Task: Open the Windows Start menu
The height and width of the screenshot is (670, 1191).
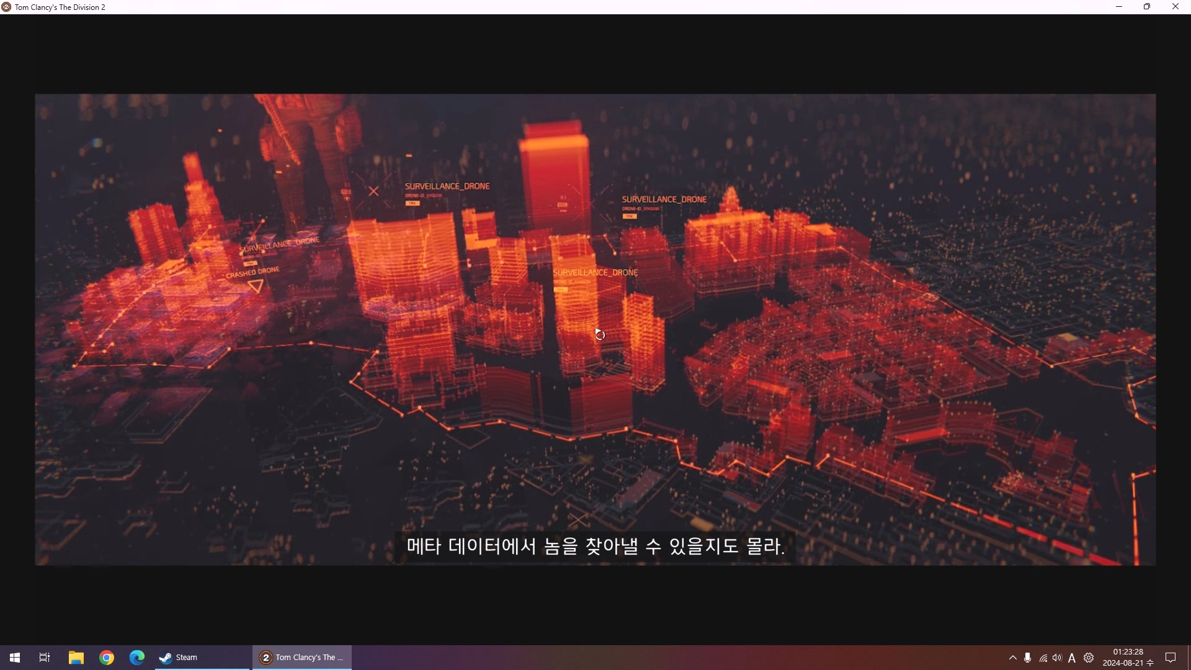Action: click(x=15, y=658)
